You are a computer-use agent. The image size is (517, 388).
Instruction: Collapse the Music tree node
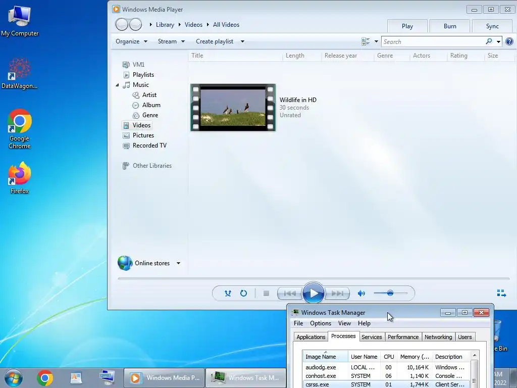(x=117, y=85)
